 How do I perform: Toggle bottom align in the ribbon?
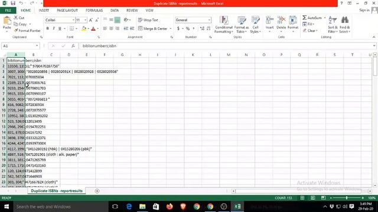pos(117,20)
